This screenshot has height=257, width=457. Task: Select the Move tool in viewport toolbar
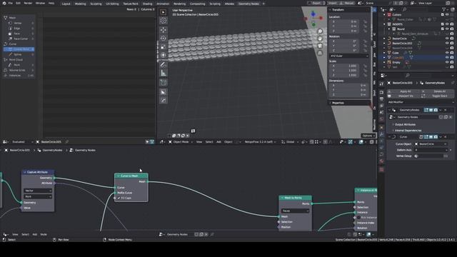pyautogui.click(x=164, y=30)
